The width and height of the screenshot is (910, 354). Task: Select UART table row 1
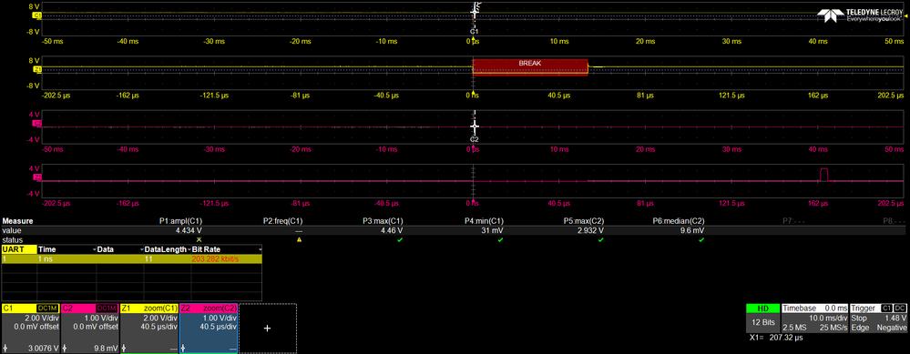pos(132,259)
